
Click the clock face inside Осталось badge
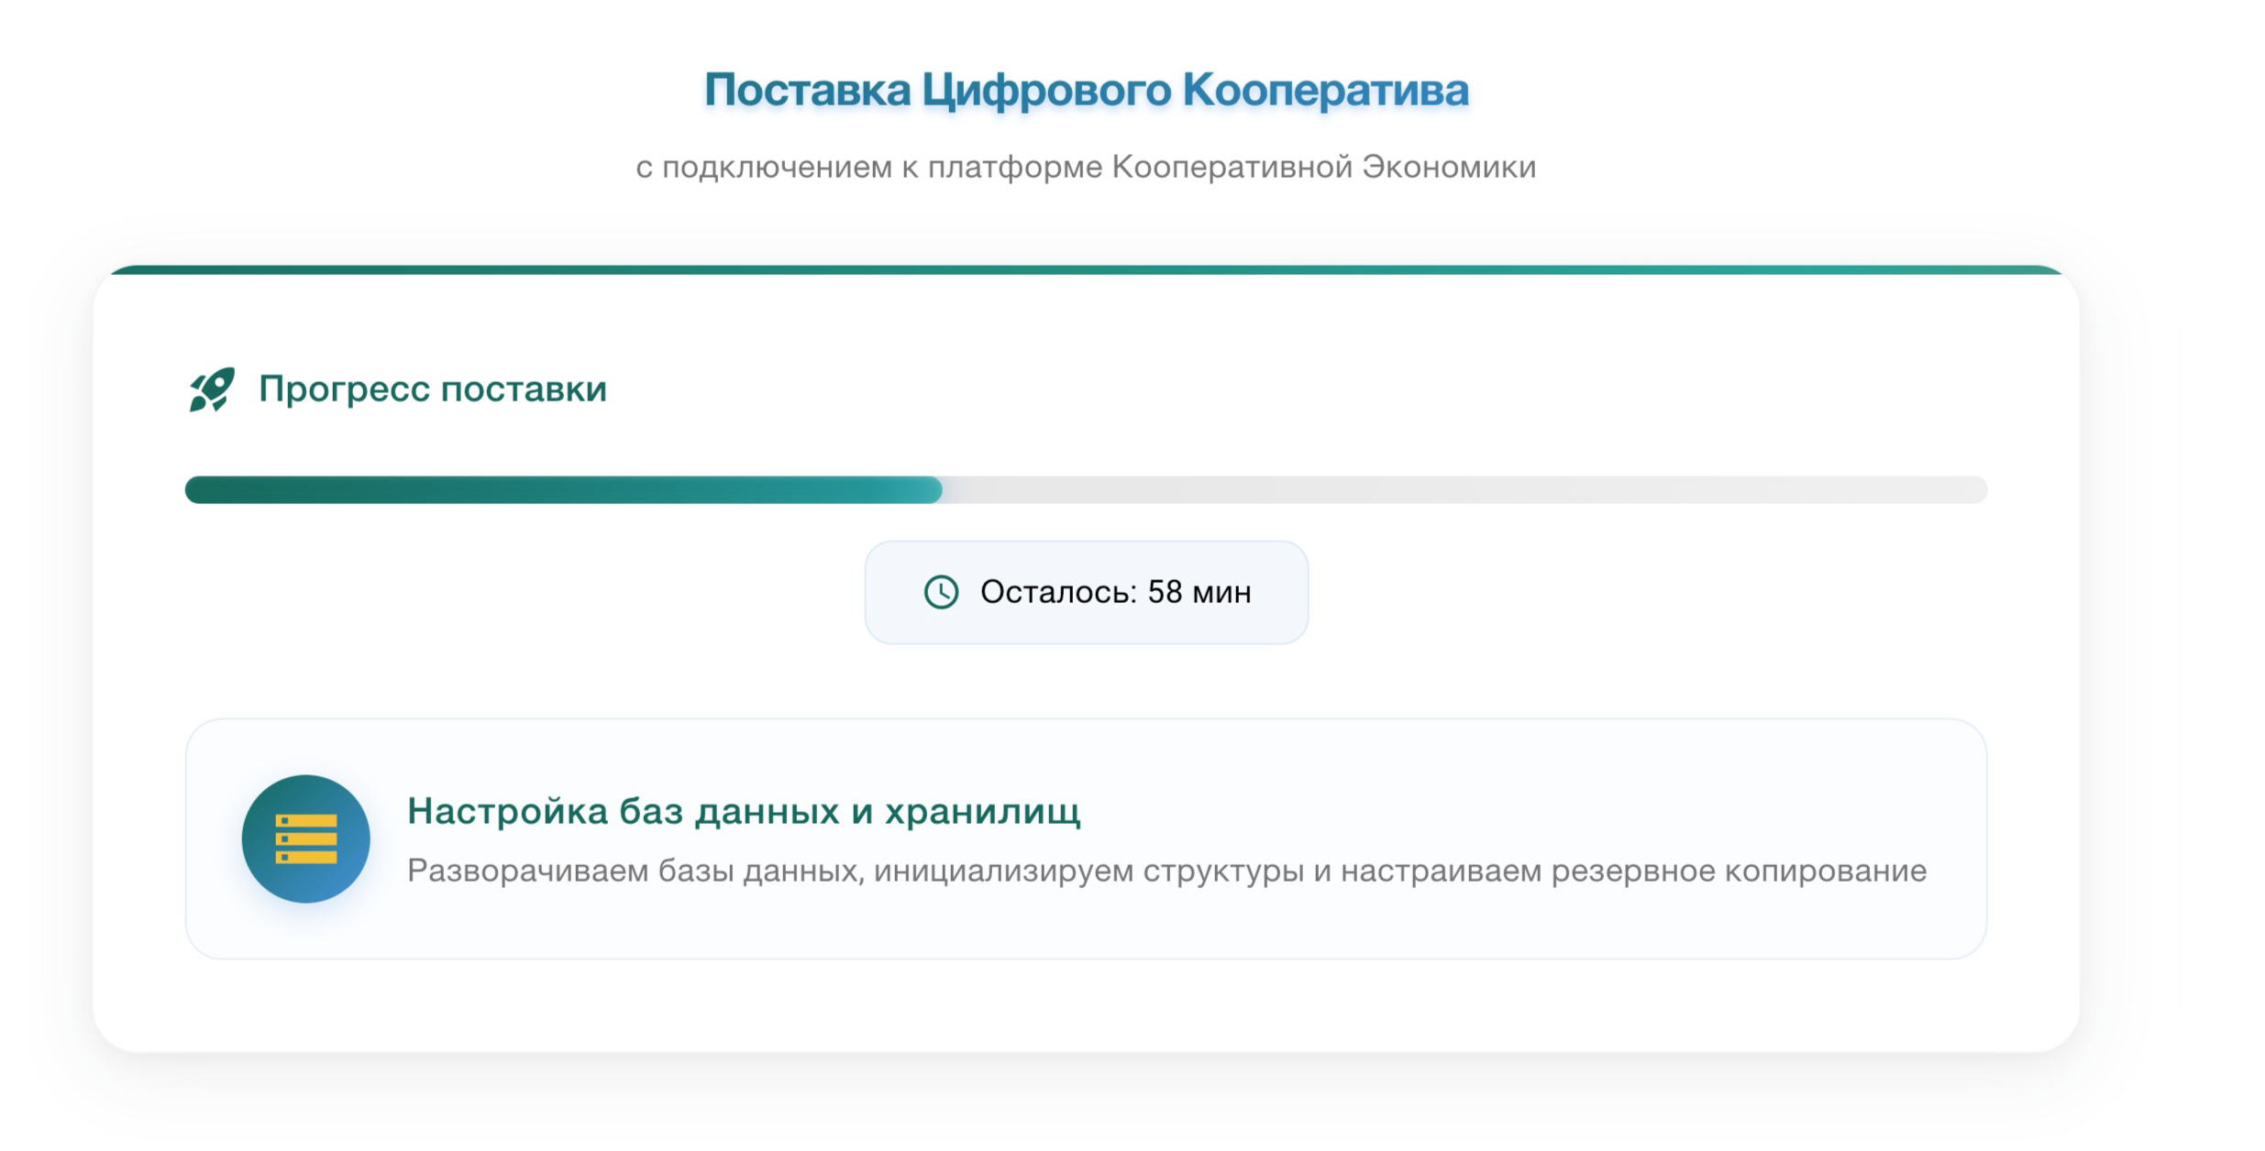(x=941, y=590)
